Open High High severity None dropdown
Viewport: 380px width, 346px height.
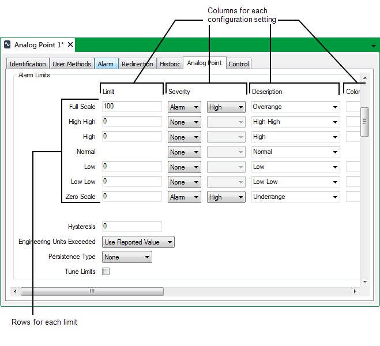pos(184,122)
